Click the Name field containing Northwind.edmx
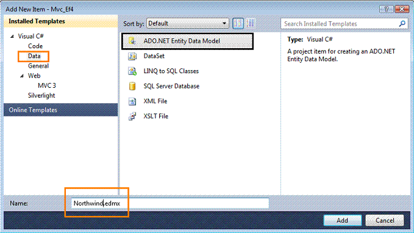This screenshot has height=233, width=414. point(170,203)
